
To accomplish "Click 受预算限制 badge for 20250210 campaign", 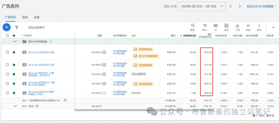I will (x=143, y=84).
